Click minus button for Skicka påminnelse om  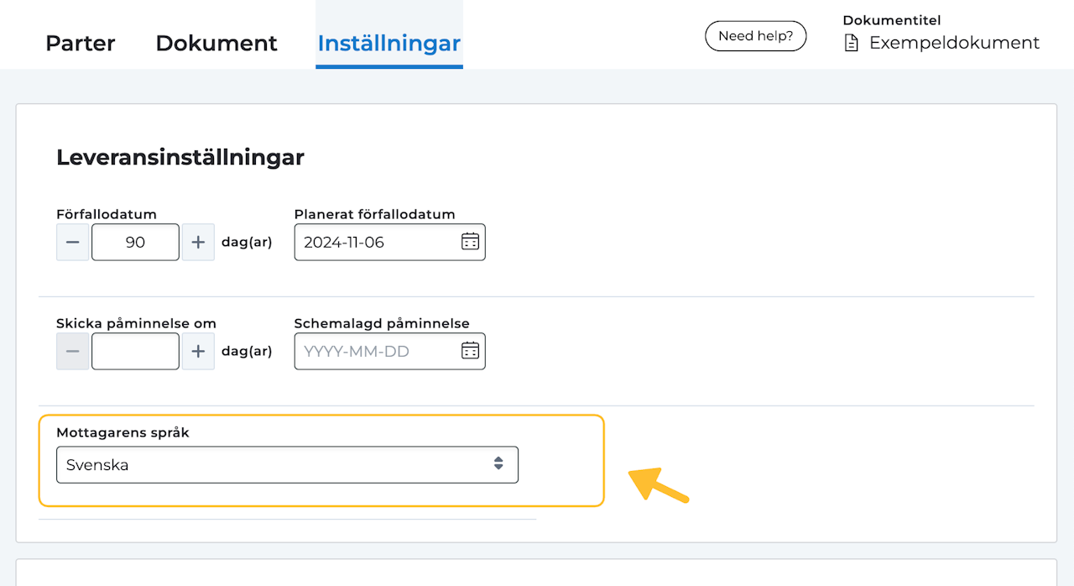click(73, 352)
